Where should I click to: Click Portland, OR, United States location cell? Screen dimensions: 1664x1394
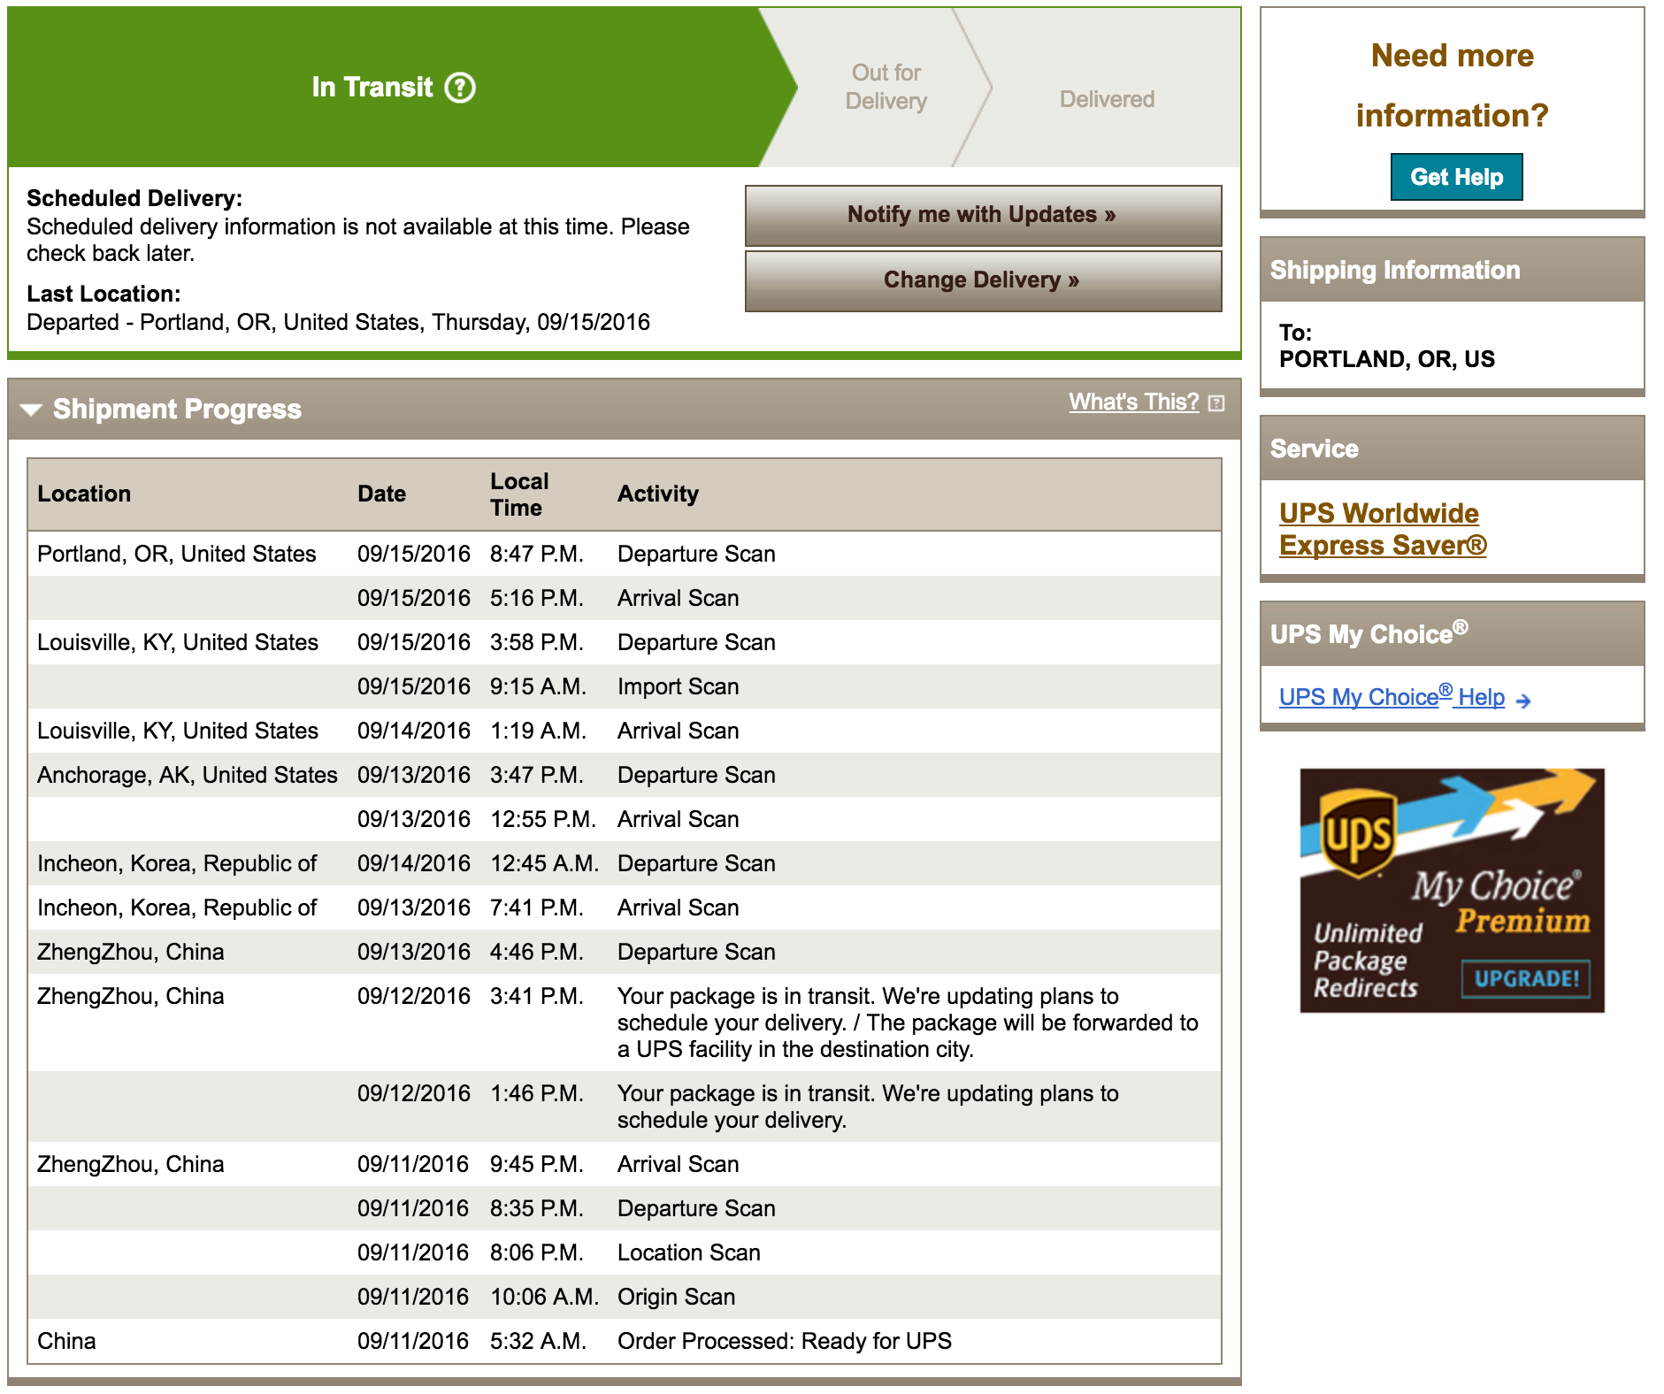tap(176, 554)
